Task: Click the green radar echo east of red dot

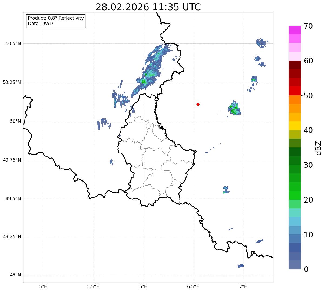Action: coord(234,108)
